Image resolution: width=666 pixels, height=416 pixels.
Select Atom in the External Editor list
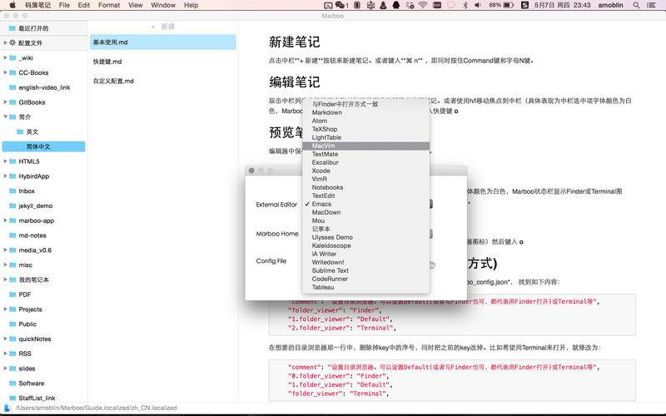365,121
